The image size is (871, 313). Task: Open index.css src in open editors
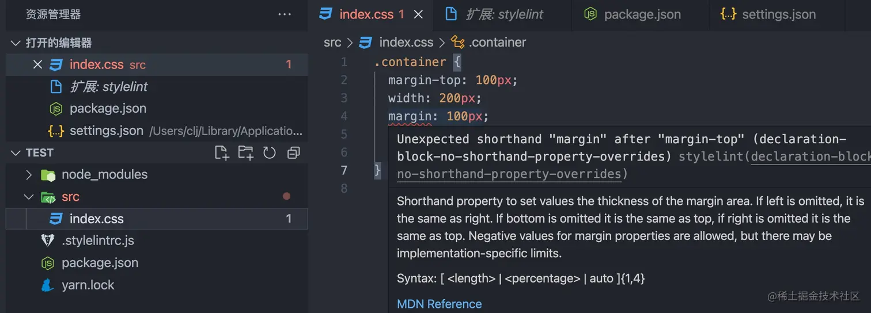[x=157, y=64]
